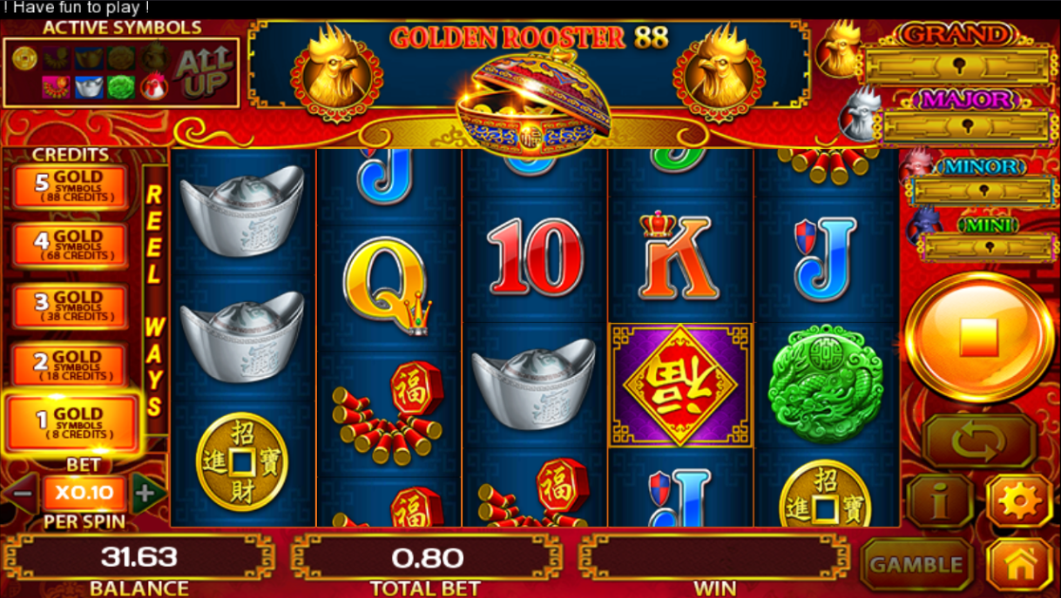Click the MINOR jackpot meter
This screenshot has width=1061, height=598.
(x=984, y=191)
